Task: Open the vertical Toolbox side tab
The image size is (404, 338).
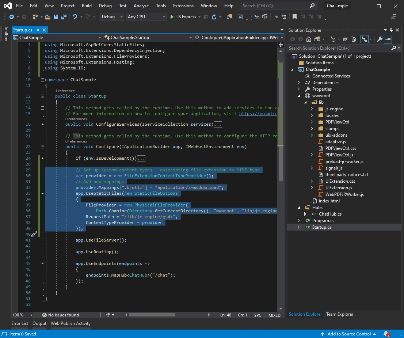Action: [6, 34]
